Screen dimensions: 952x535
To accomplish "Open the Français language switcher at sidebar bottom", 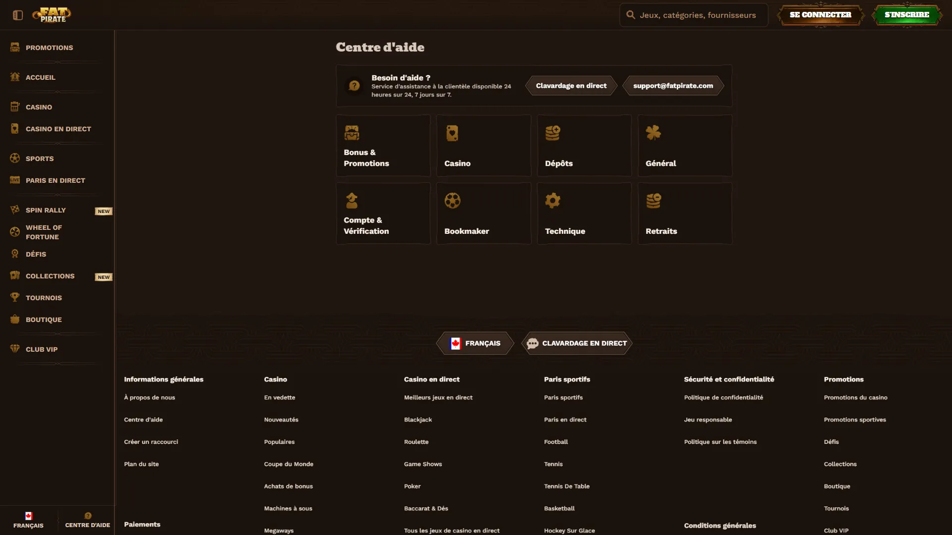I will pos(28,520).
